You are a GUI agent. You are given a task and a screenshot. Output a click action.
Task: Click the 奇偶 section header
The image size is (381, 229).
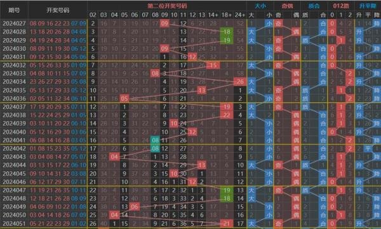click(x=287, y=6)
